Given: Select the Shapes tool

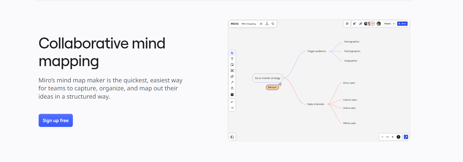Looking at the screenshot, I should [232, 77].
